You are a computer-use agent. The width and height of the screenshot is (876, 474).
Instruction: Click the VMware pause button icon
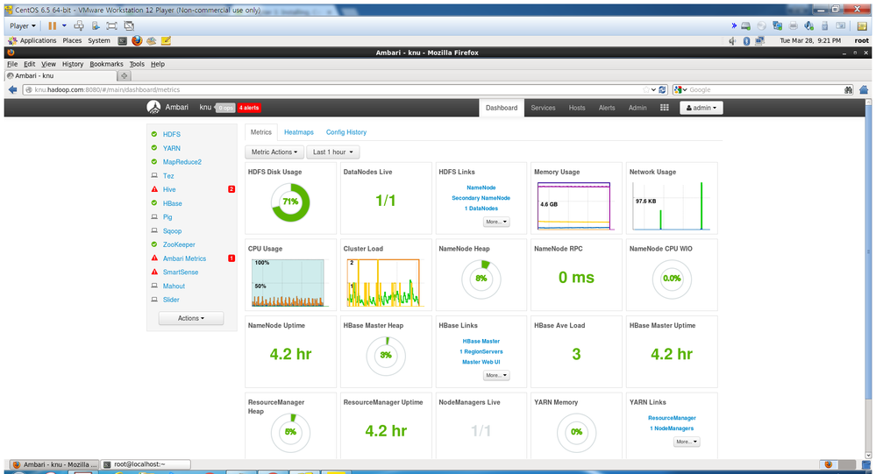tap(52, 25)
